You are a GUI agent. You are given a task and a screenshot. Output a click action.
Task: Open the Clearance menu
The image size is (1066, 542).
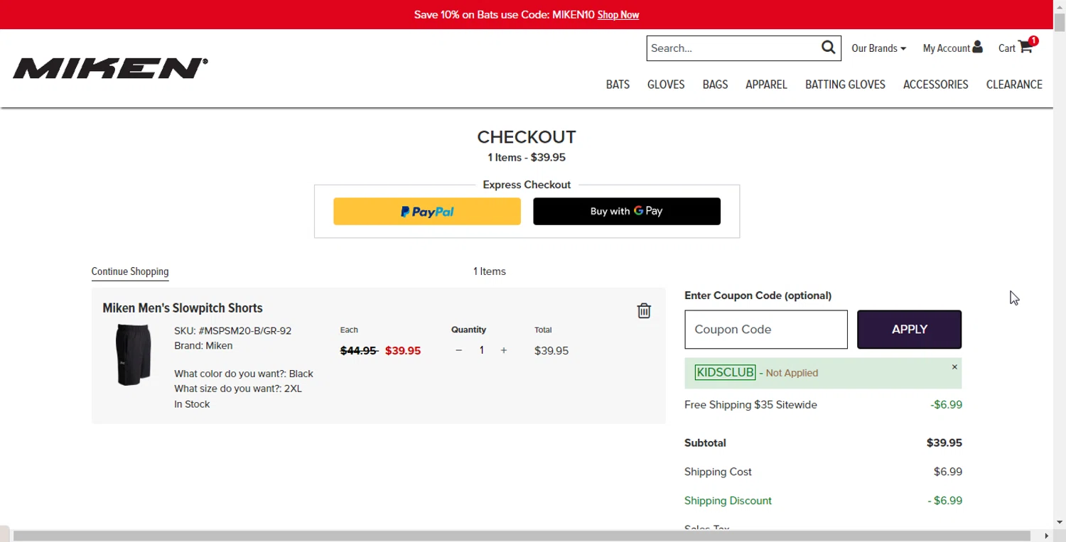tap(1014, 85)
